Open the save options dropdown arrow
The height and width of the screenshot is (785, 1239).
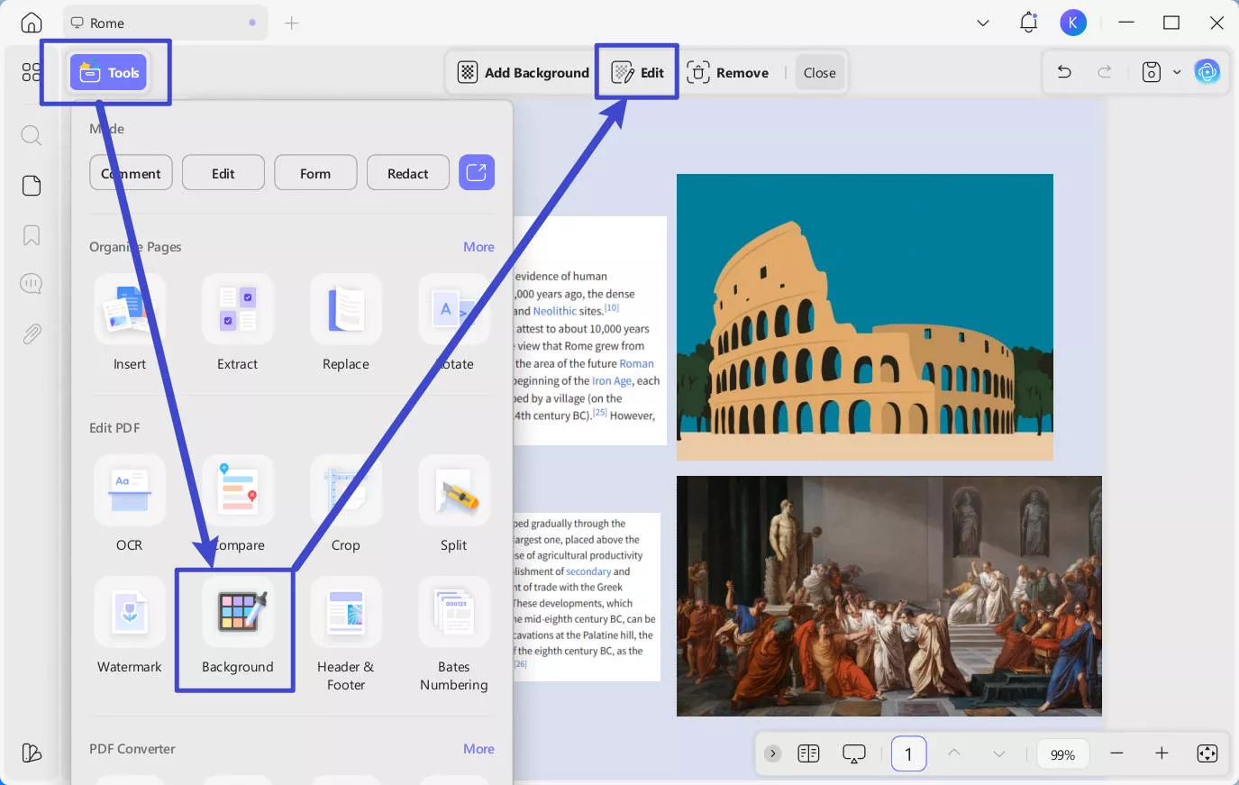(x=1177, y=72)
